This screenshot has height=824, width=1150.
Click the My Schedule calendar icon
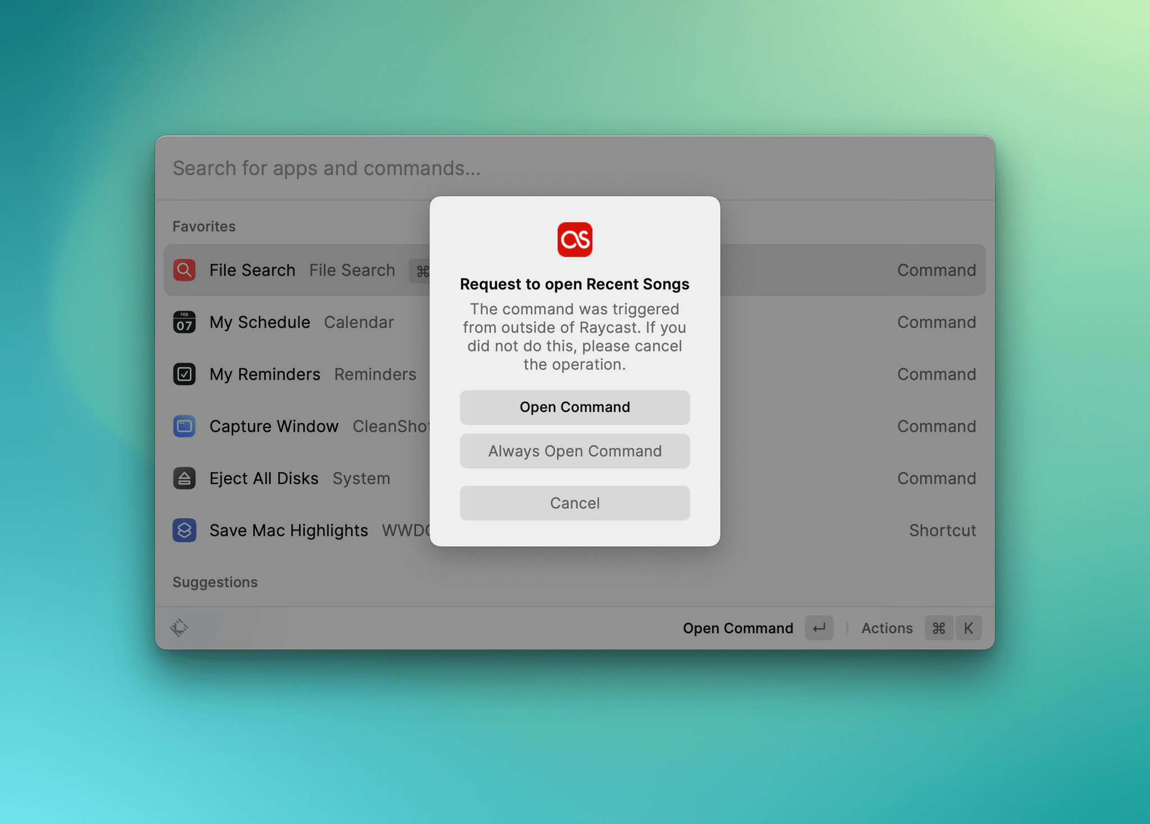pyautogui.click(x=184, y=322)
